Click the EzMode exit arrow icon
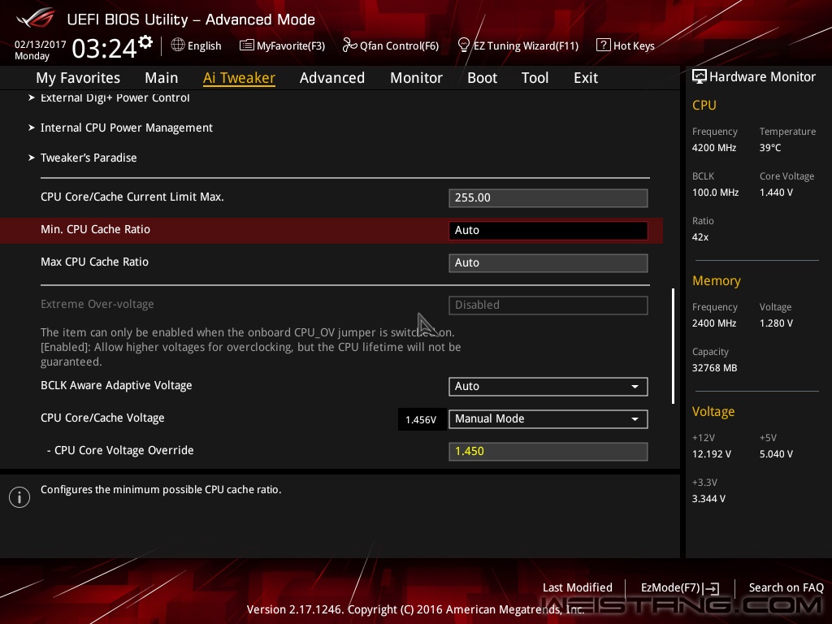The width and height of the screenshot is (832, 624). pyautogui.click(x=712, y=588)
